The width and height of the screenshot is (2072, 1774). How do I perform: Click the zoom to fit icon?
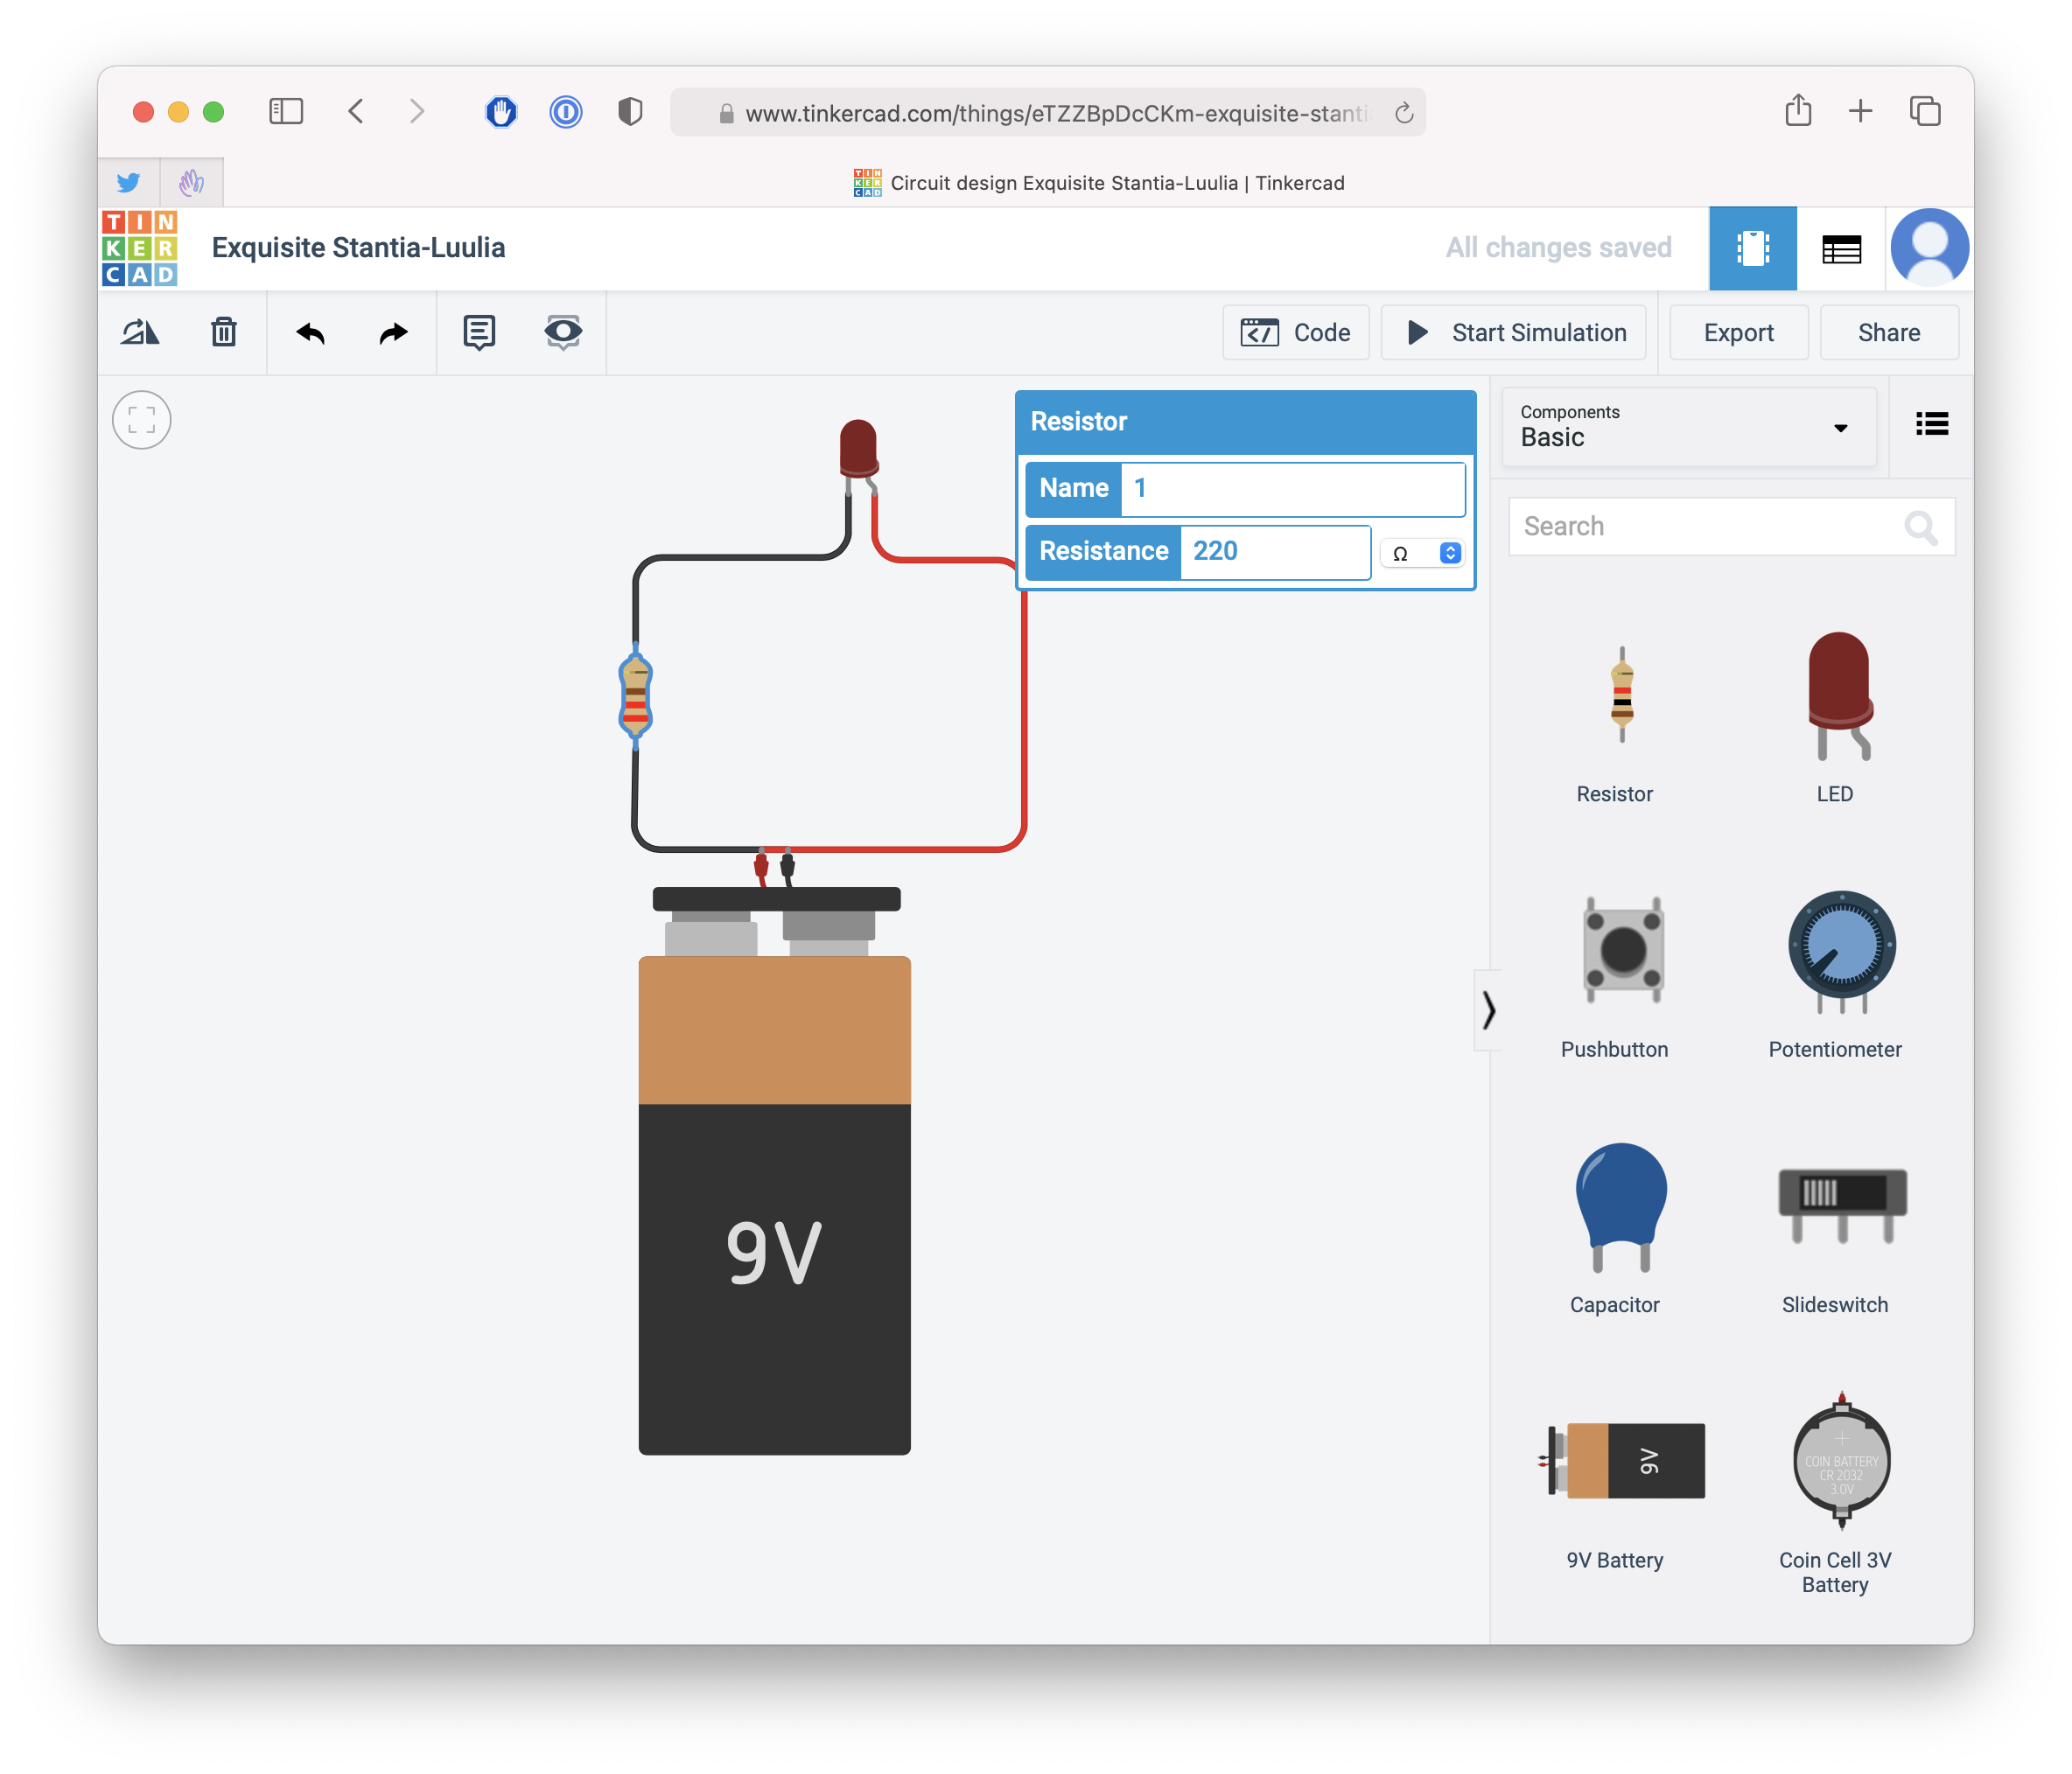click(142, 420)
